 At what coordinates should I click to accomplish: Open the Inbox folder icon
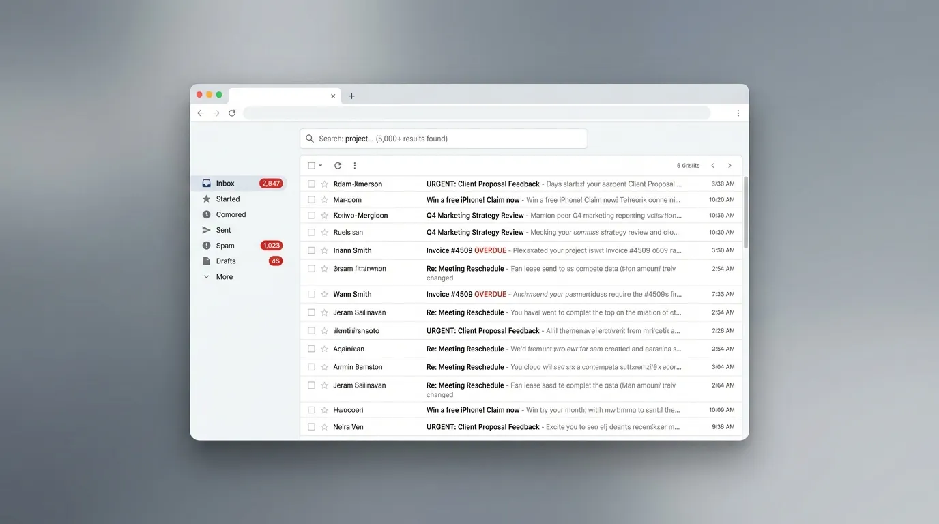click(x=206, y=183)
